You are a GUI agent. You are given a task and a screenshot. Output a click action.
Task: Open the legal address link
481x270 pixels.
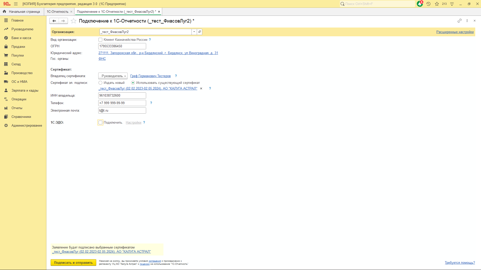158,53
